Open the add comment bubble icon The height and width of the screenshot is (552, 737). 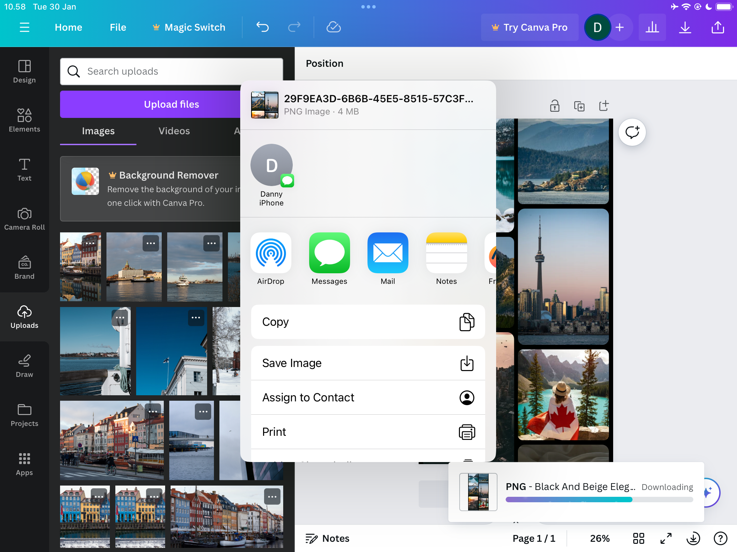coord(632,132)
